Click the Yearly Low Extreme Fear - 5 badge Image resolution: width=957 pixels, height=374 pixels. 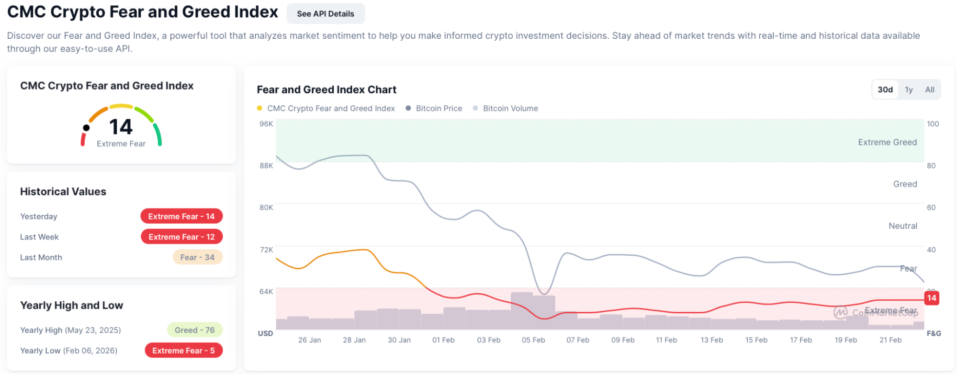click(x=183, y=351)
